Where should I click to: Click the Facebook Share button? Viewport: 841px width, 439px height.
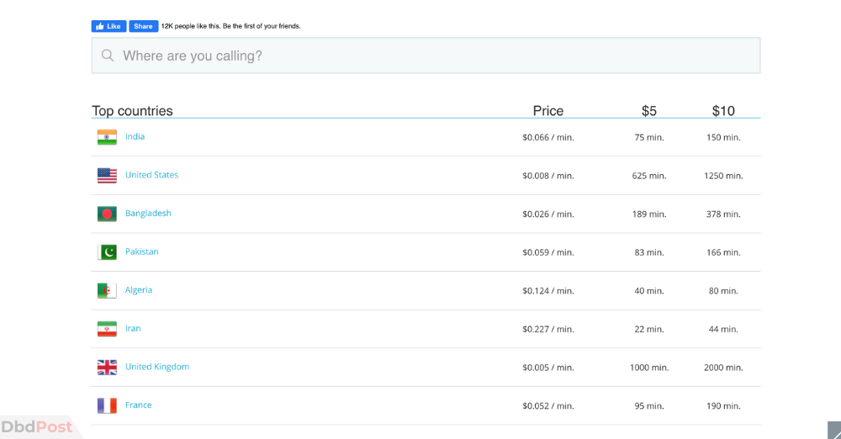[143, 26]
